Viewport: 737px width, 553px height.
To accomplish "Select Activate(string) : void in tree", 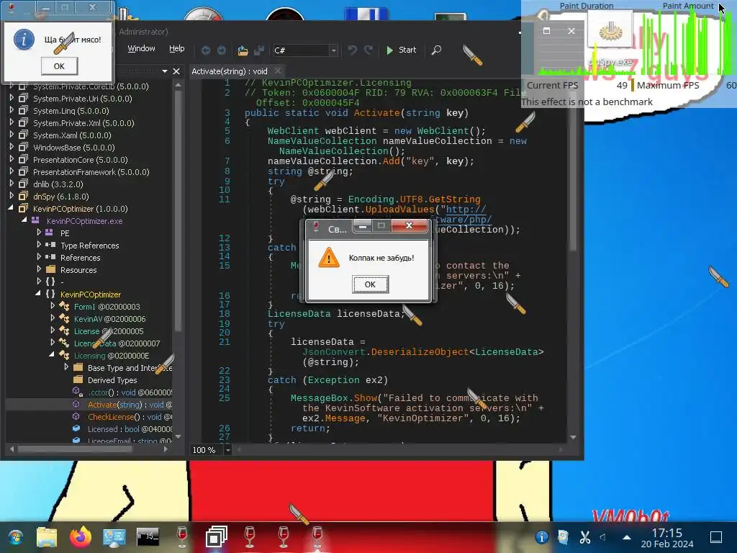I will (x=130, y=405).
